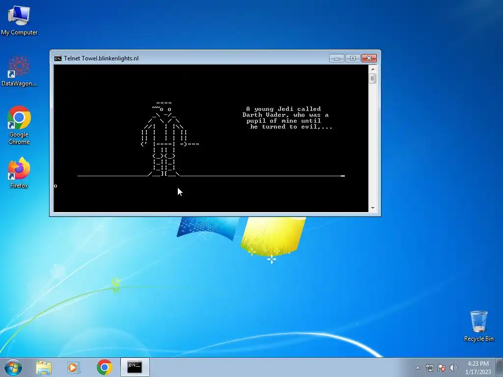
Task: Open the Telnet window's title bar system icon
Action: pyautogui.click(x=58, y=58)
